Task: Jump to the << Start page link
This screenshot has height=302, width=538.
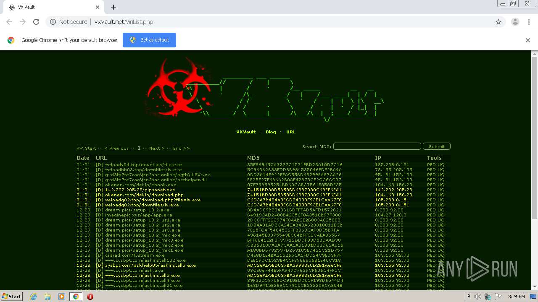Action: 86,148
